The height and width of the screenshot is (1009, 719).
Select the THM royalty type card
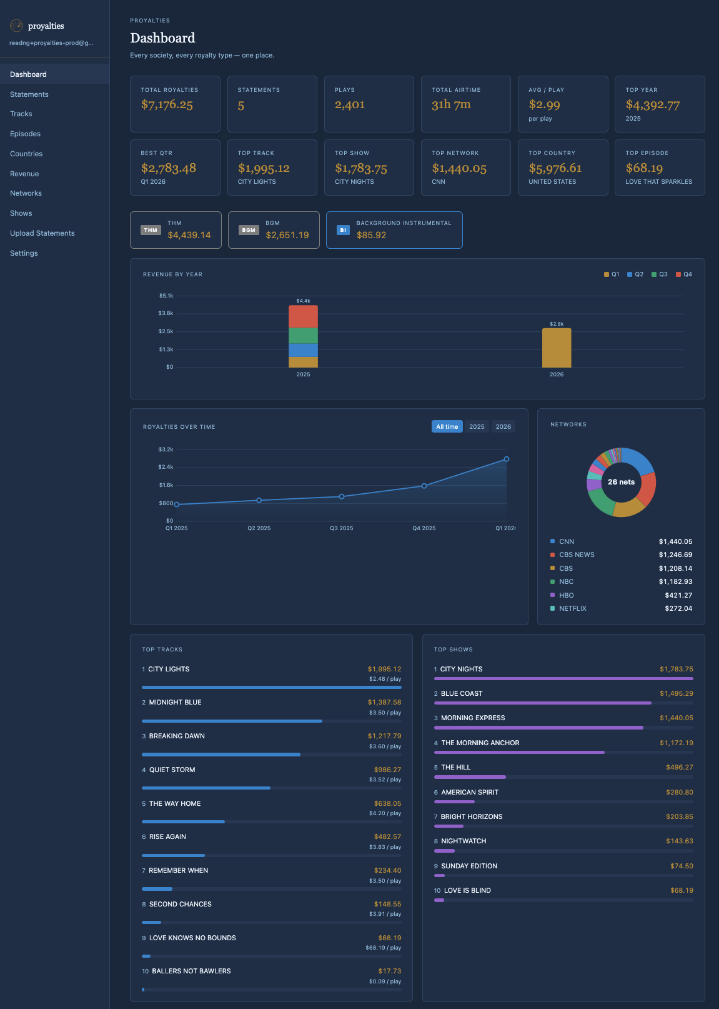(176, 230)
